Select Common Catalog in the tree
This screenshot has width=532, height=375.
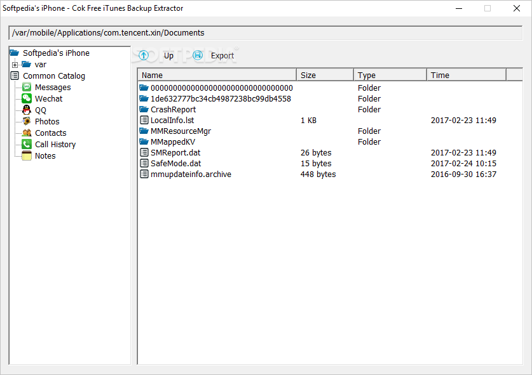click(x=54, y=76)
